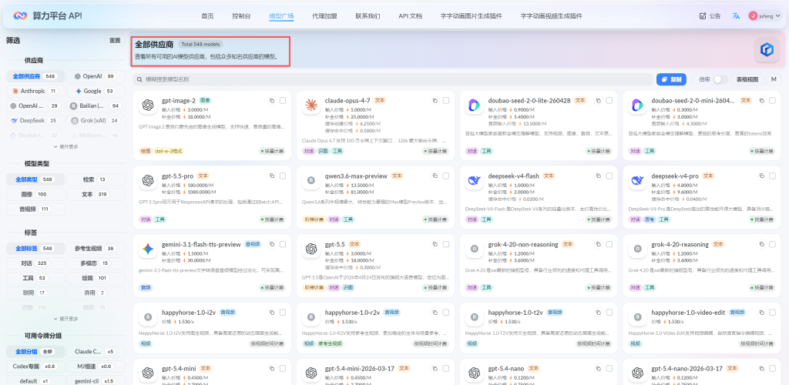
Task: Copy the happyhorse-1.0-r2v model name
Action: coord(435,312)
